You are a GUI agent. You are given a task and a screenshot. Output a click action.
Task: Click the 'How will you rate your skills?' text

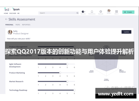pyautogui.click(x=19, y=39)
